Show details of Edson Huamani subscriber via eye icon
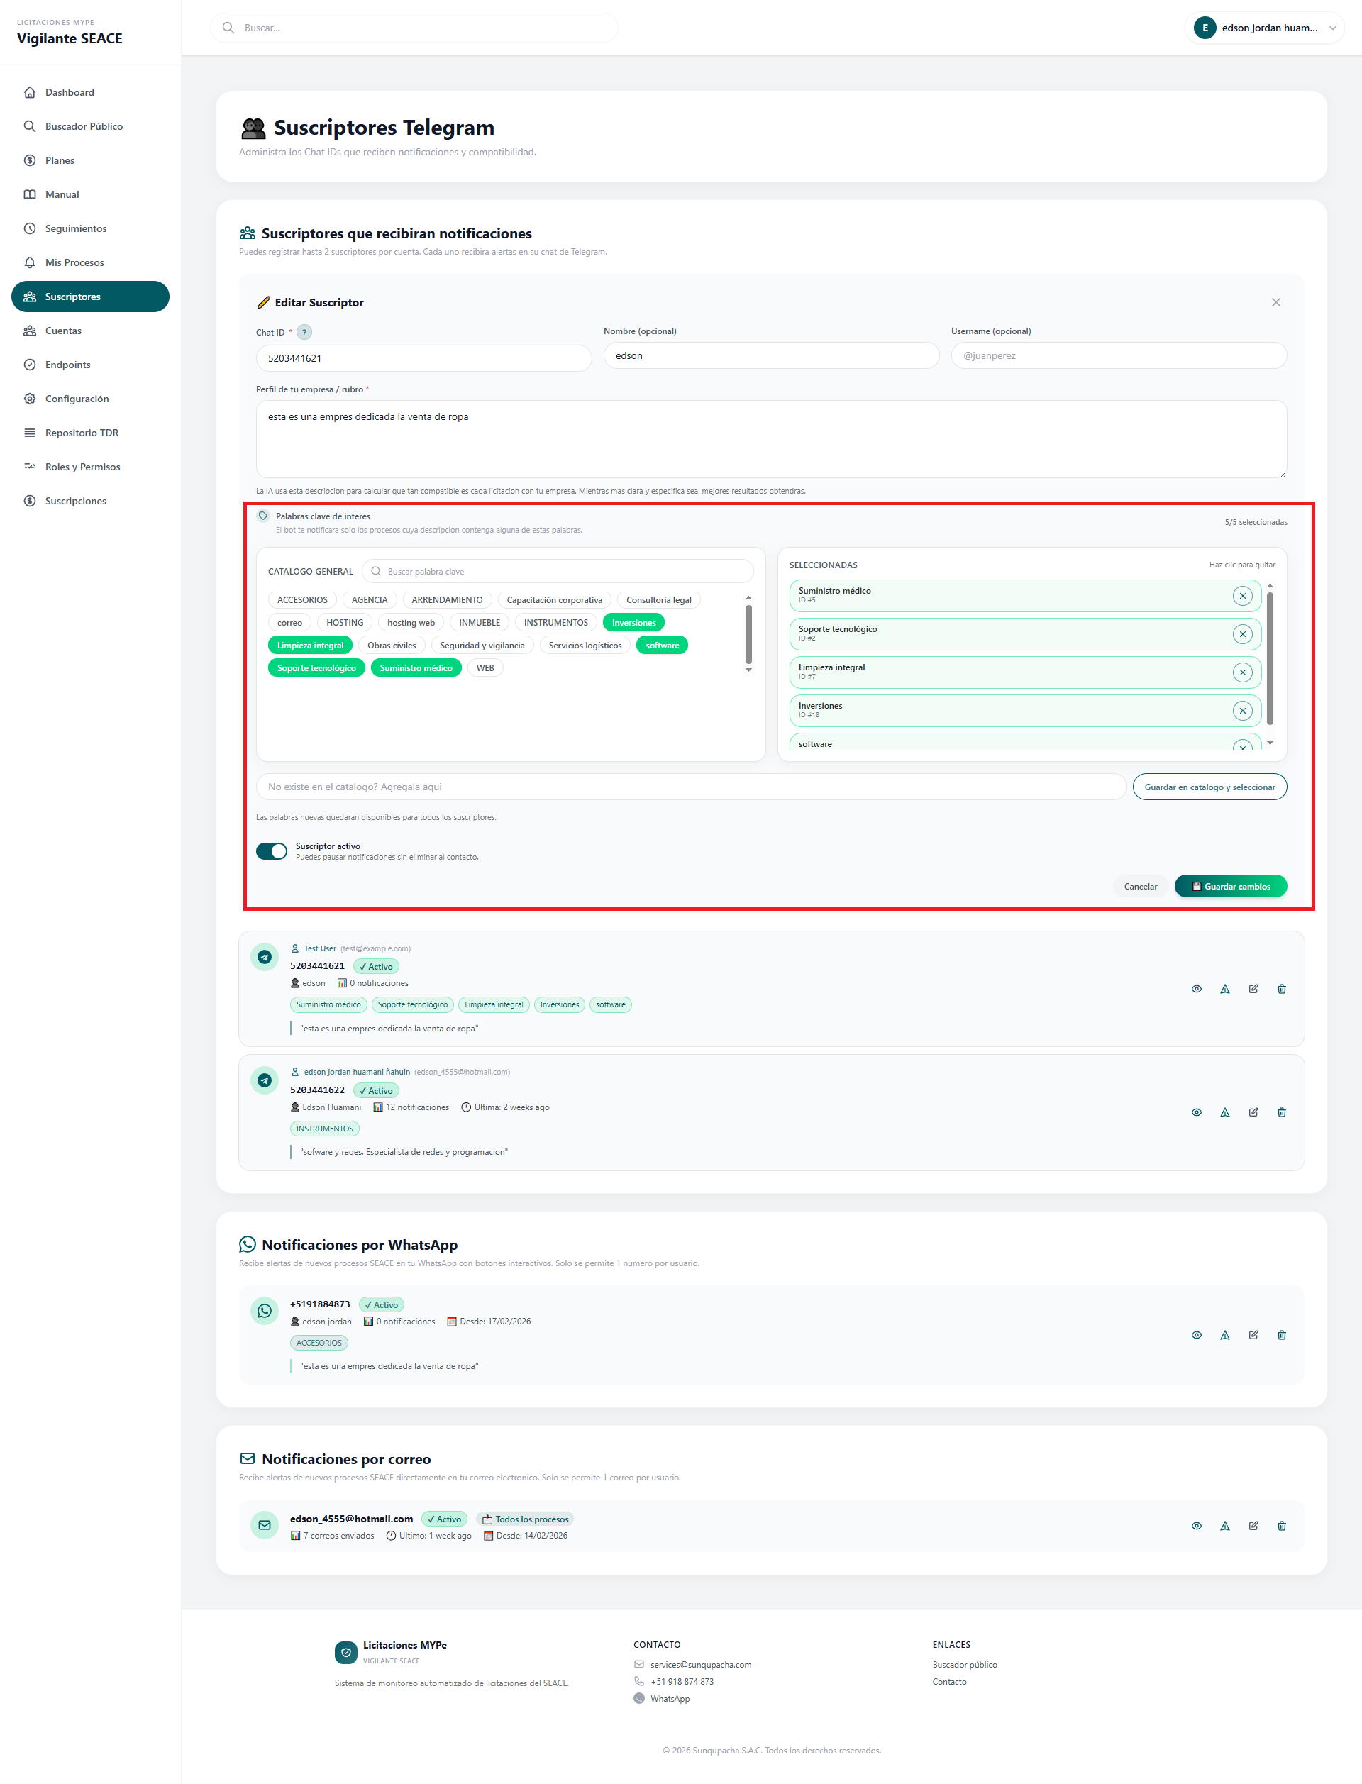 pos(1197,1112)
